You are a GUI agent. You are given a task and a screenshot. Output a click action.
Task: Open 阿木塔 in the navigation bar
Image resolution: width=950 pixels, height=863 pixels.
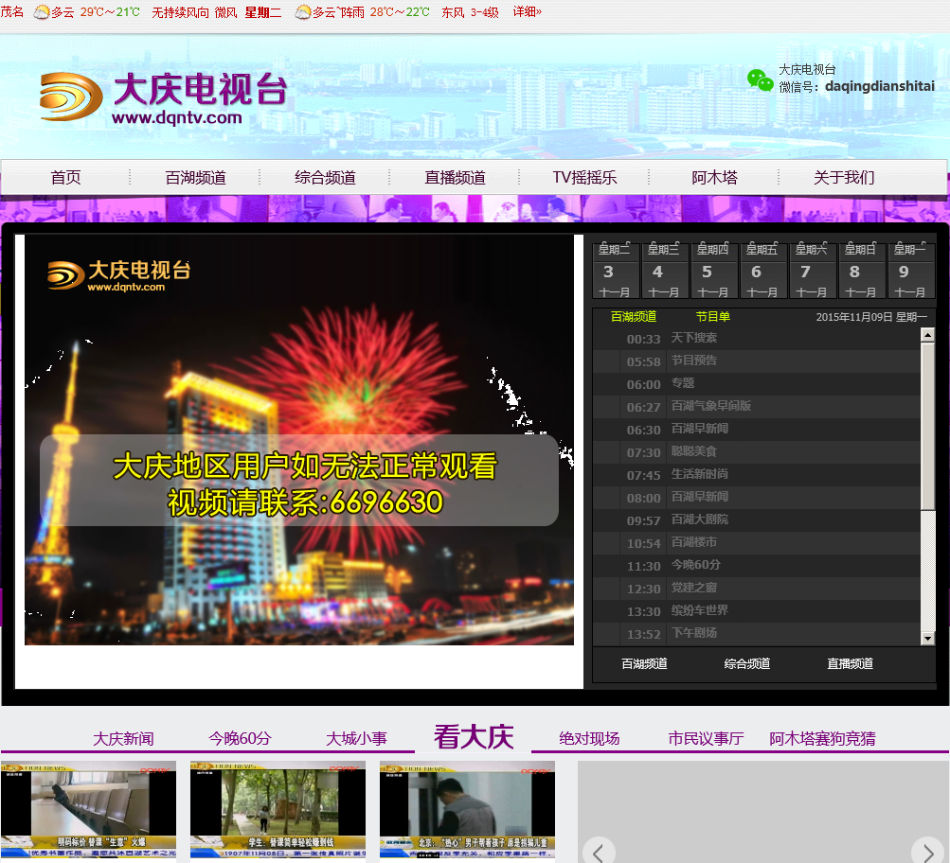[x=715, y=177]
